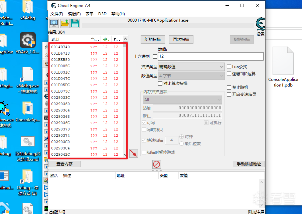Image resolution: width=302 pixels, height=214 pixels.
Task: Open the 添加debug启动选项.cmd file
Action: pos(28,149)
